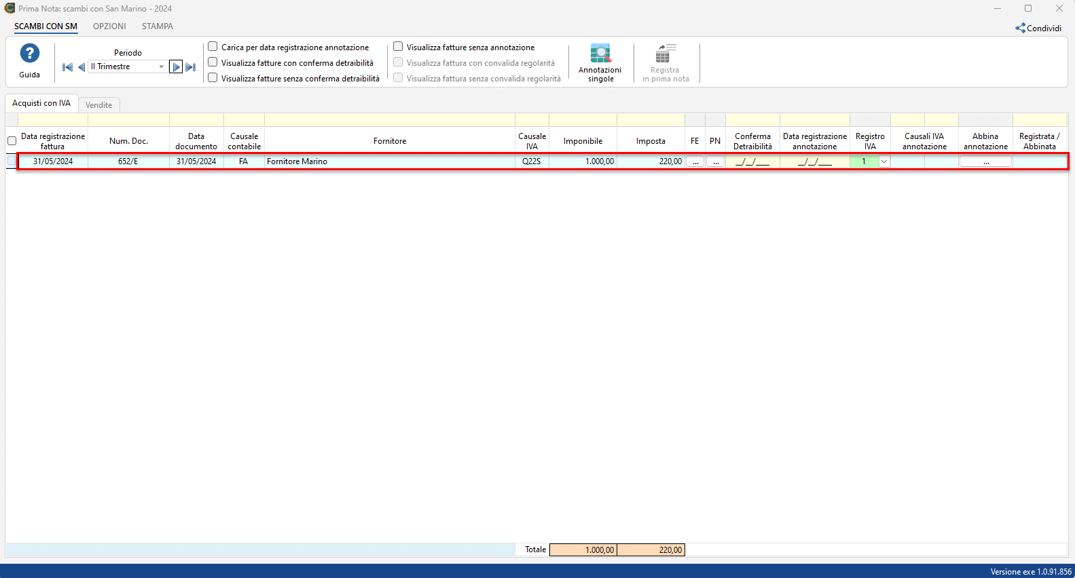The height and width of the screenshot is (578, 1075).
Task: Select the 652/E document number cell
Action: tap(128, 161)
